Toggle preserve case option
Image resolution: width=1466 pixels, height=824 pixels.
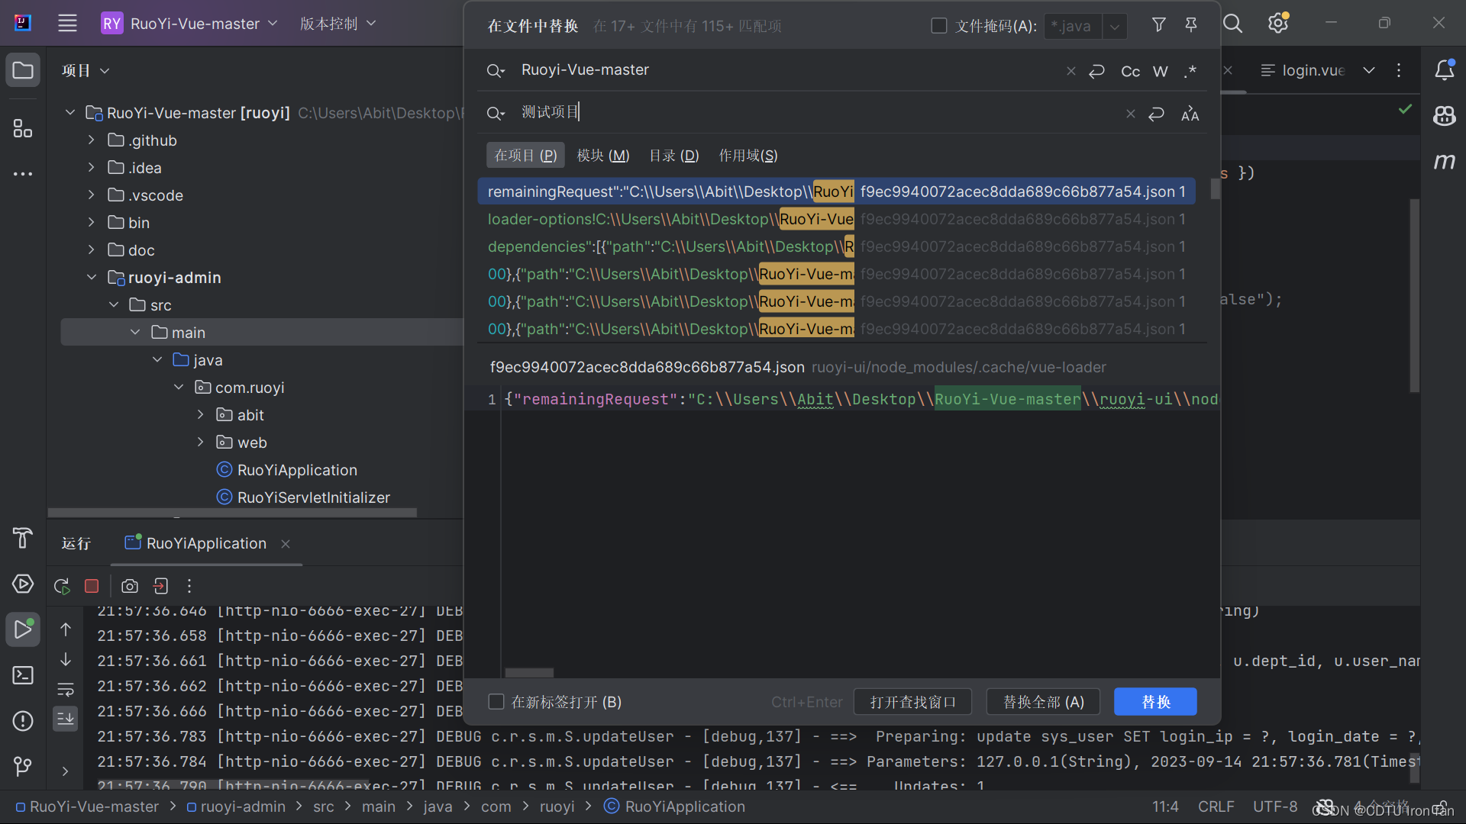[1190, 114]
